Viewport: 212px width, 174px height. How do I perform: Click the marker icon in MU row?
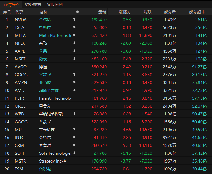(74, 129)
